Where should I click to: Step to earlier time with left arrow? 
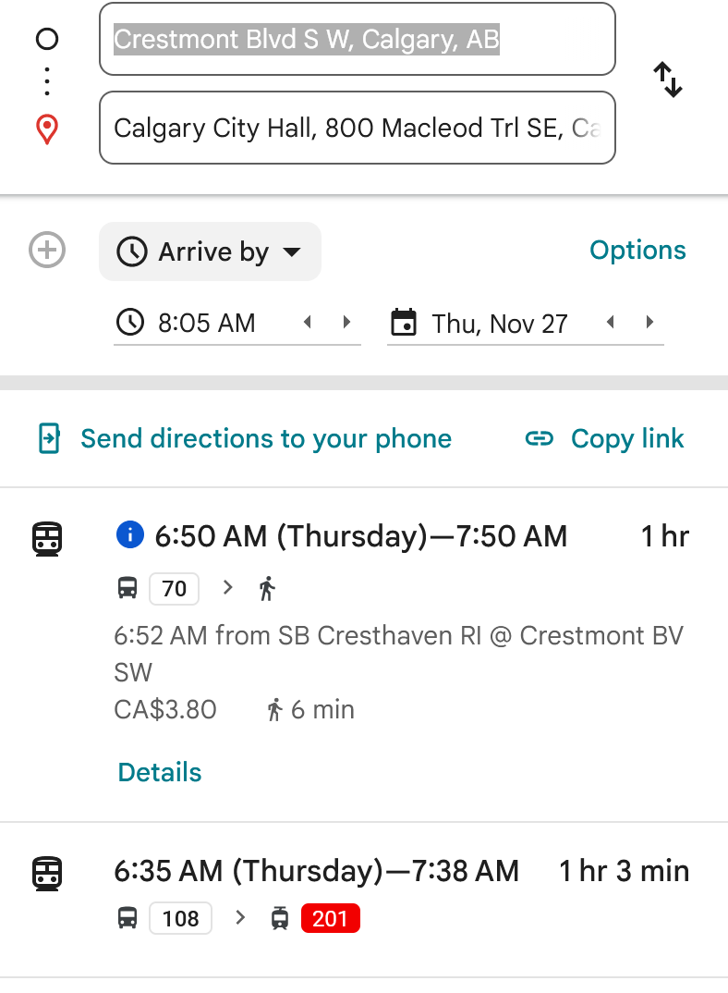pyautogui.click(x=308, y=323)
